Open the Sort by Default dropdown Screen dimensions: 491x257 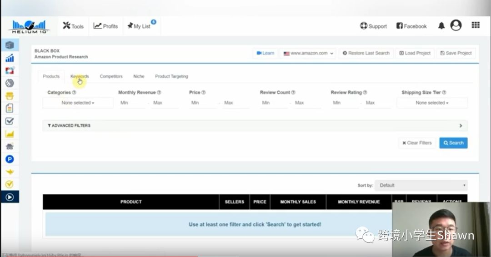[421, 185]
